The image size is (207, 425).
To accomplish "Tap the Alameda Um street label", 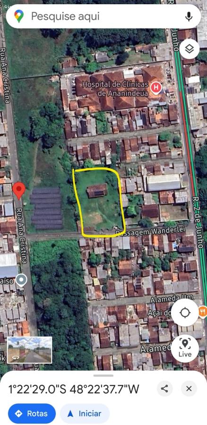I will tap(172, 298).
